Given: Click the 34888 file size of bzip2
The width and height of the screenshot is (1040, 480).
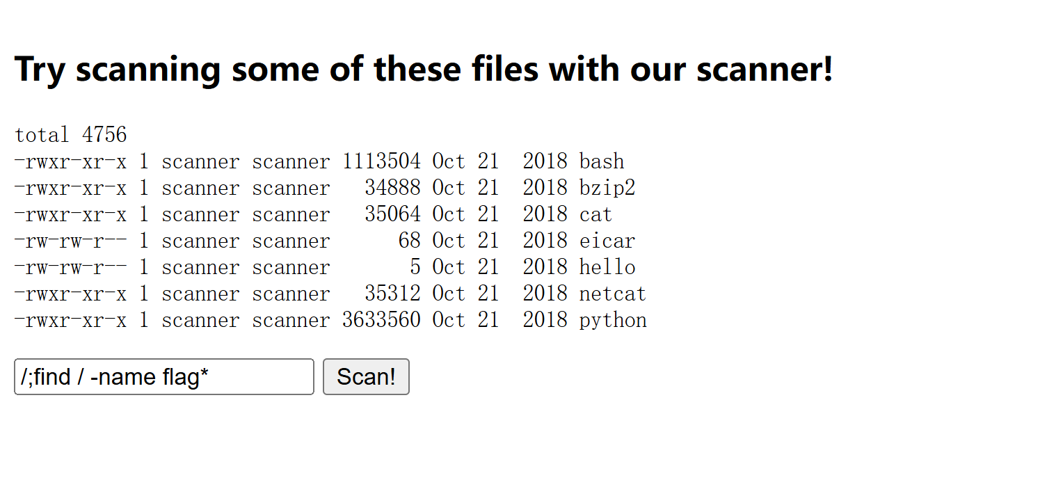Looking at the screenshot, I should 392,188.
